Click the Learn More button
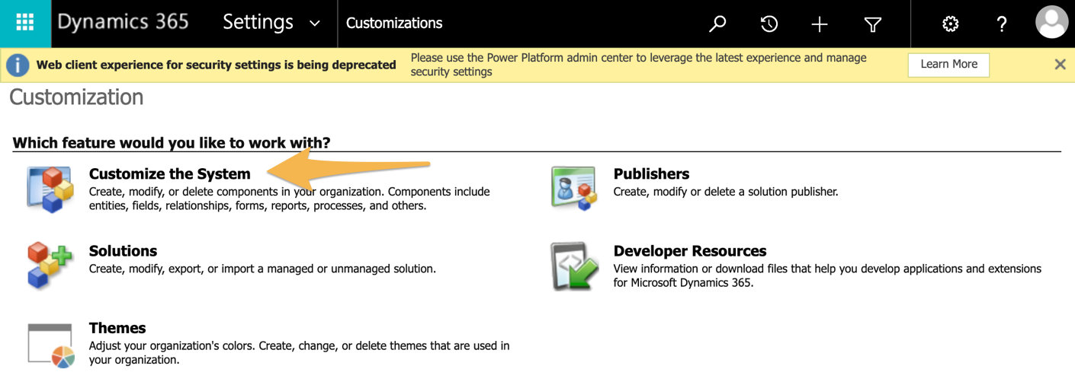The image size is (1075, 385). 948,65
